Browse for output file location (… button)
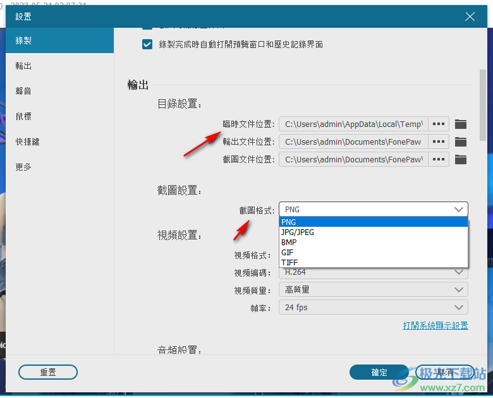The width and height of the screenshot is (493, 398). coord(438,142)
